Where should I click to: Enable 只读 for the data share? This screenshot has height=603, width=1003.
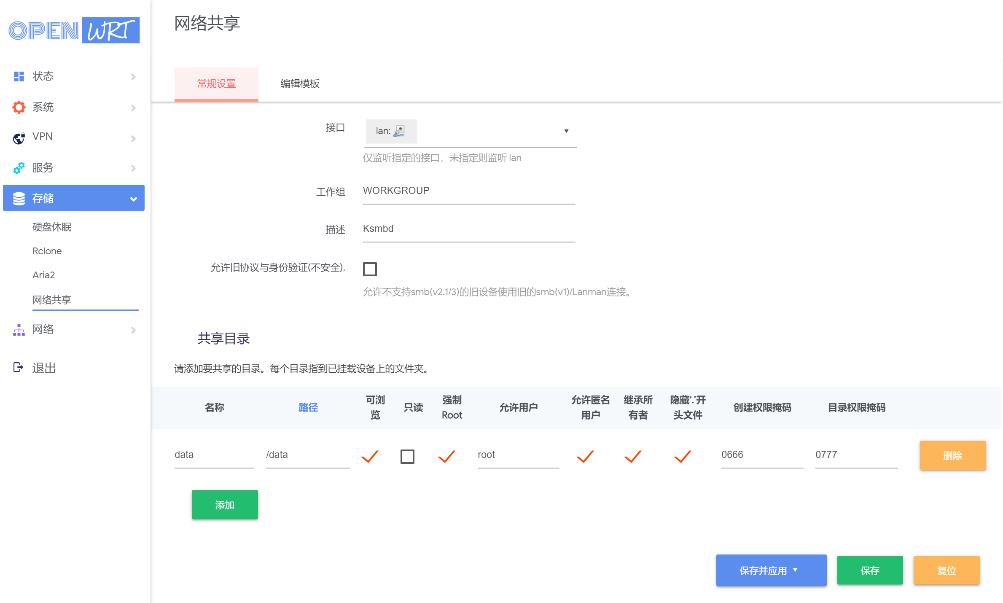coord(407,457)
